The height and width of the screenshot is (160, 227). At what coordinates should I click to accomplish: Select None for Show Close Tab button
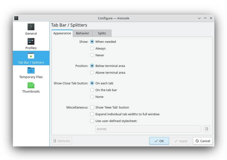pyautogui.click(x=92, y=97)
